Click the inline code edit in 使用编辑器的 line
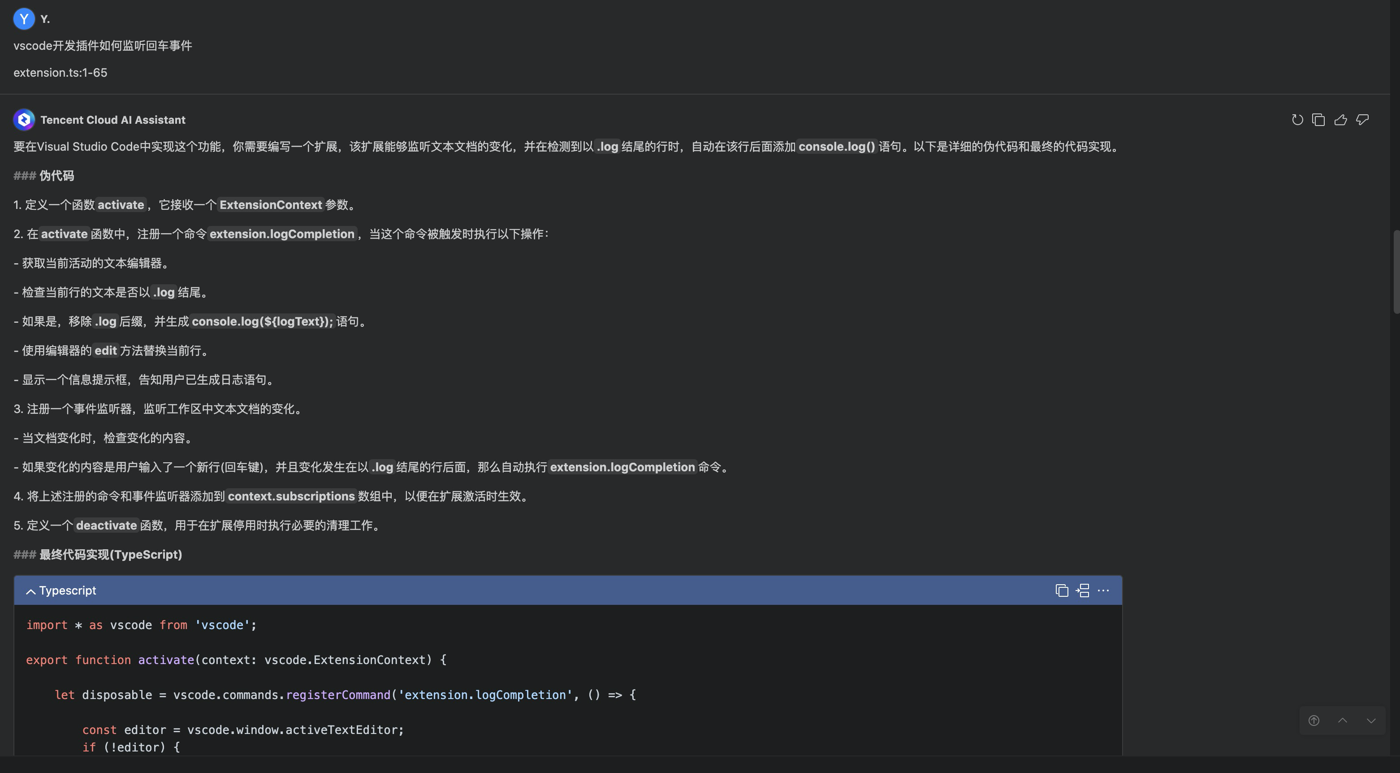Screen dimensions: 1400x773 click(x=105, y=351)
